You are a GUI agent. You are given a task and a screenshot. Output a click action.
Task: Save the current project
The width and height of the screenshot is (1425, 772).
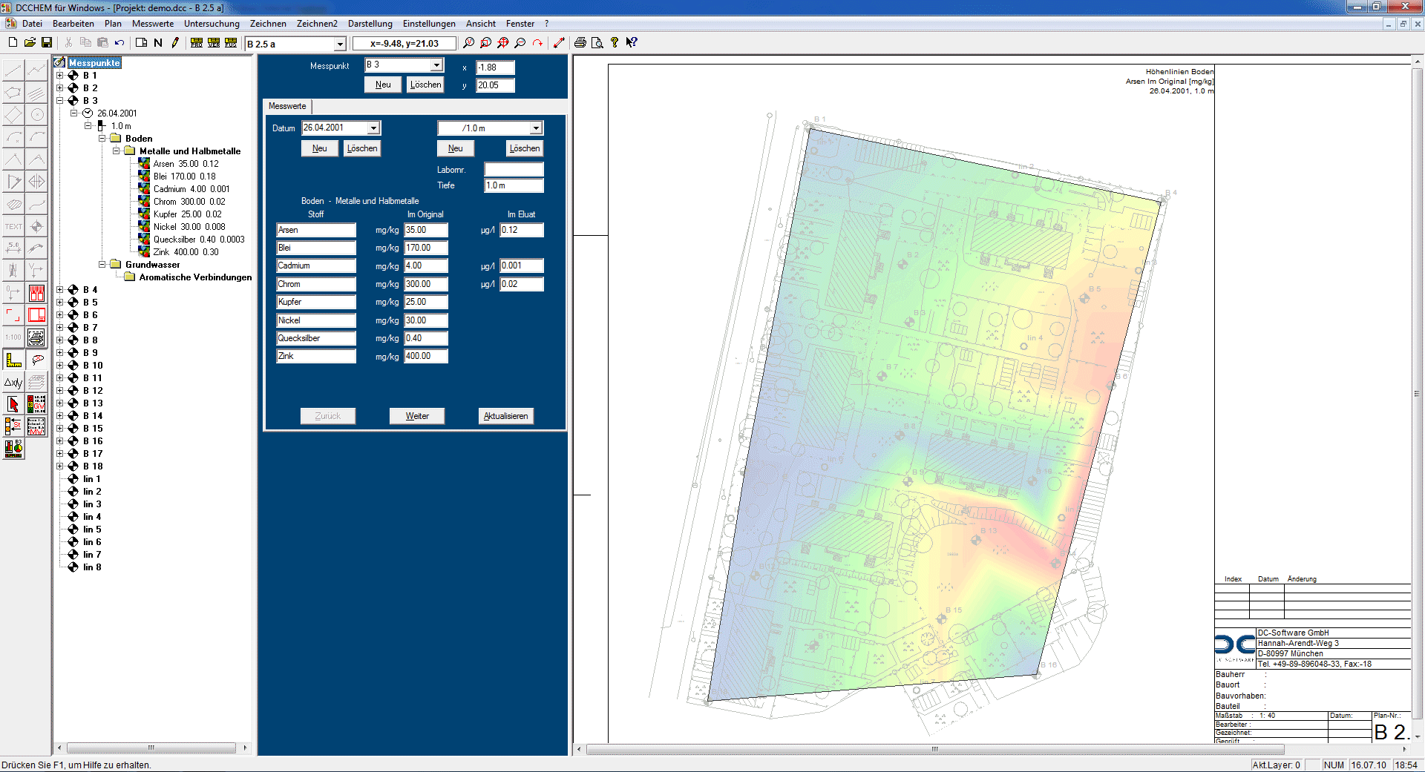click(47, 43)
